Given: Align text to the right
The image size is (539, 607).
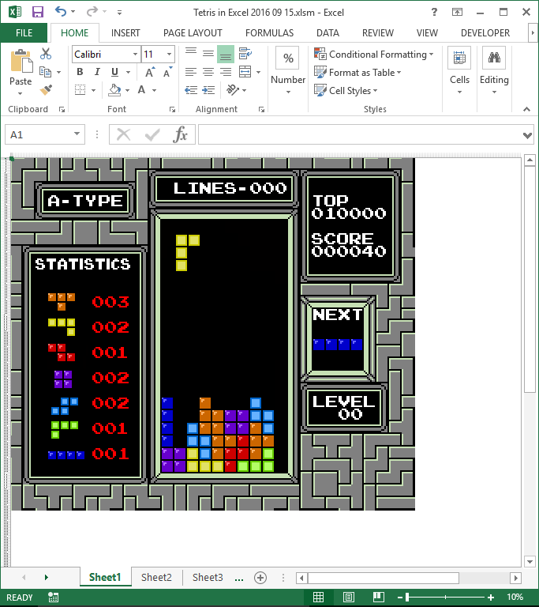Looking at the screenshot, I should [226, 72].
